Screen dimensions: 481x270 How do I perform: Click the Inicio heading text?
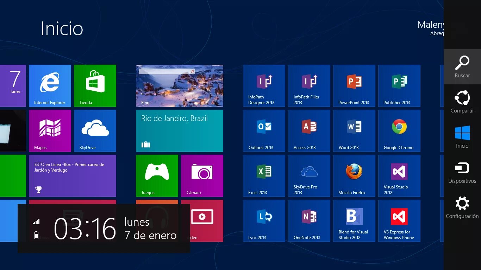coord(62,28)
